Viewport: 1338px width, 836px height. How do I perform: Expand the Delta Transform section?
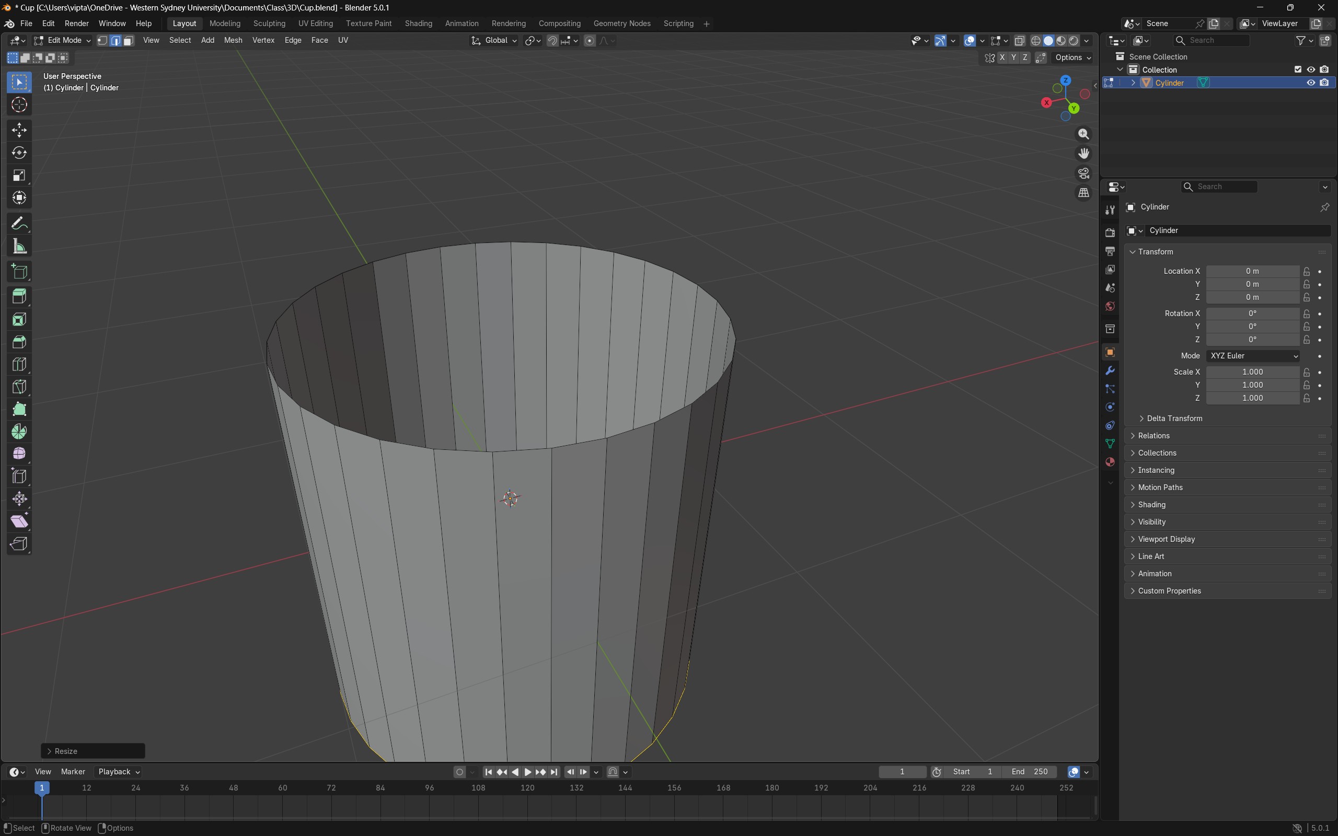point(1174,419)
